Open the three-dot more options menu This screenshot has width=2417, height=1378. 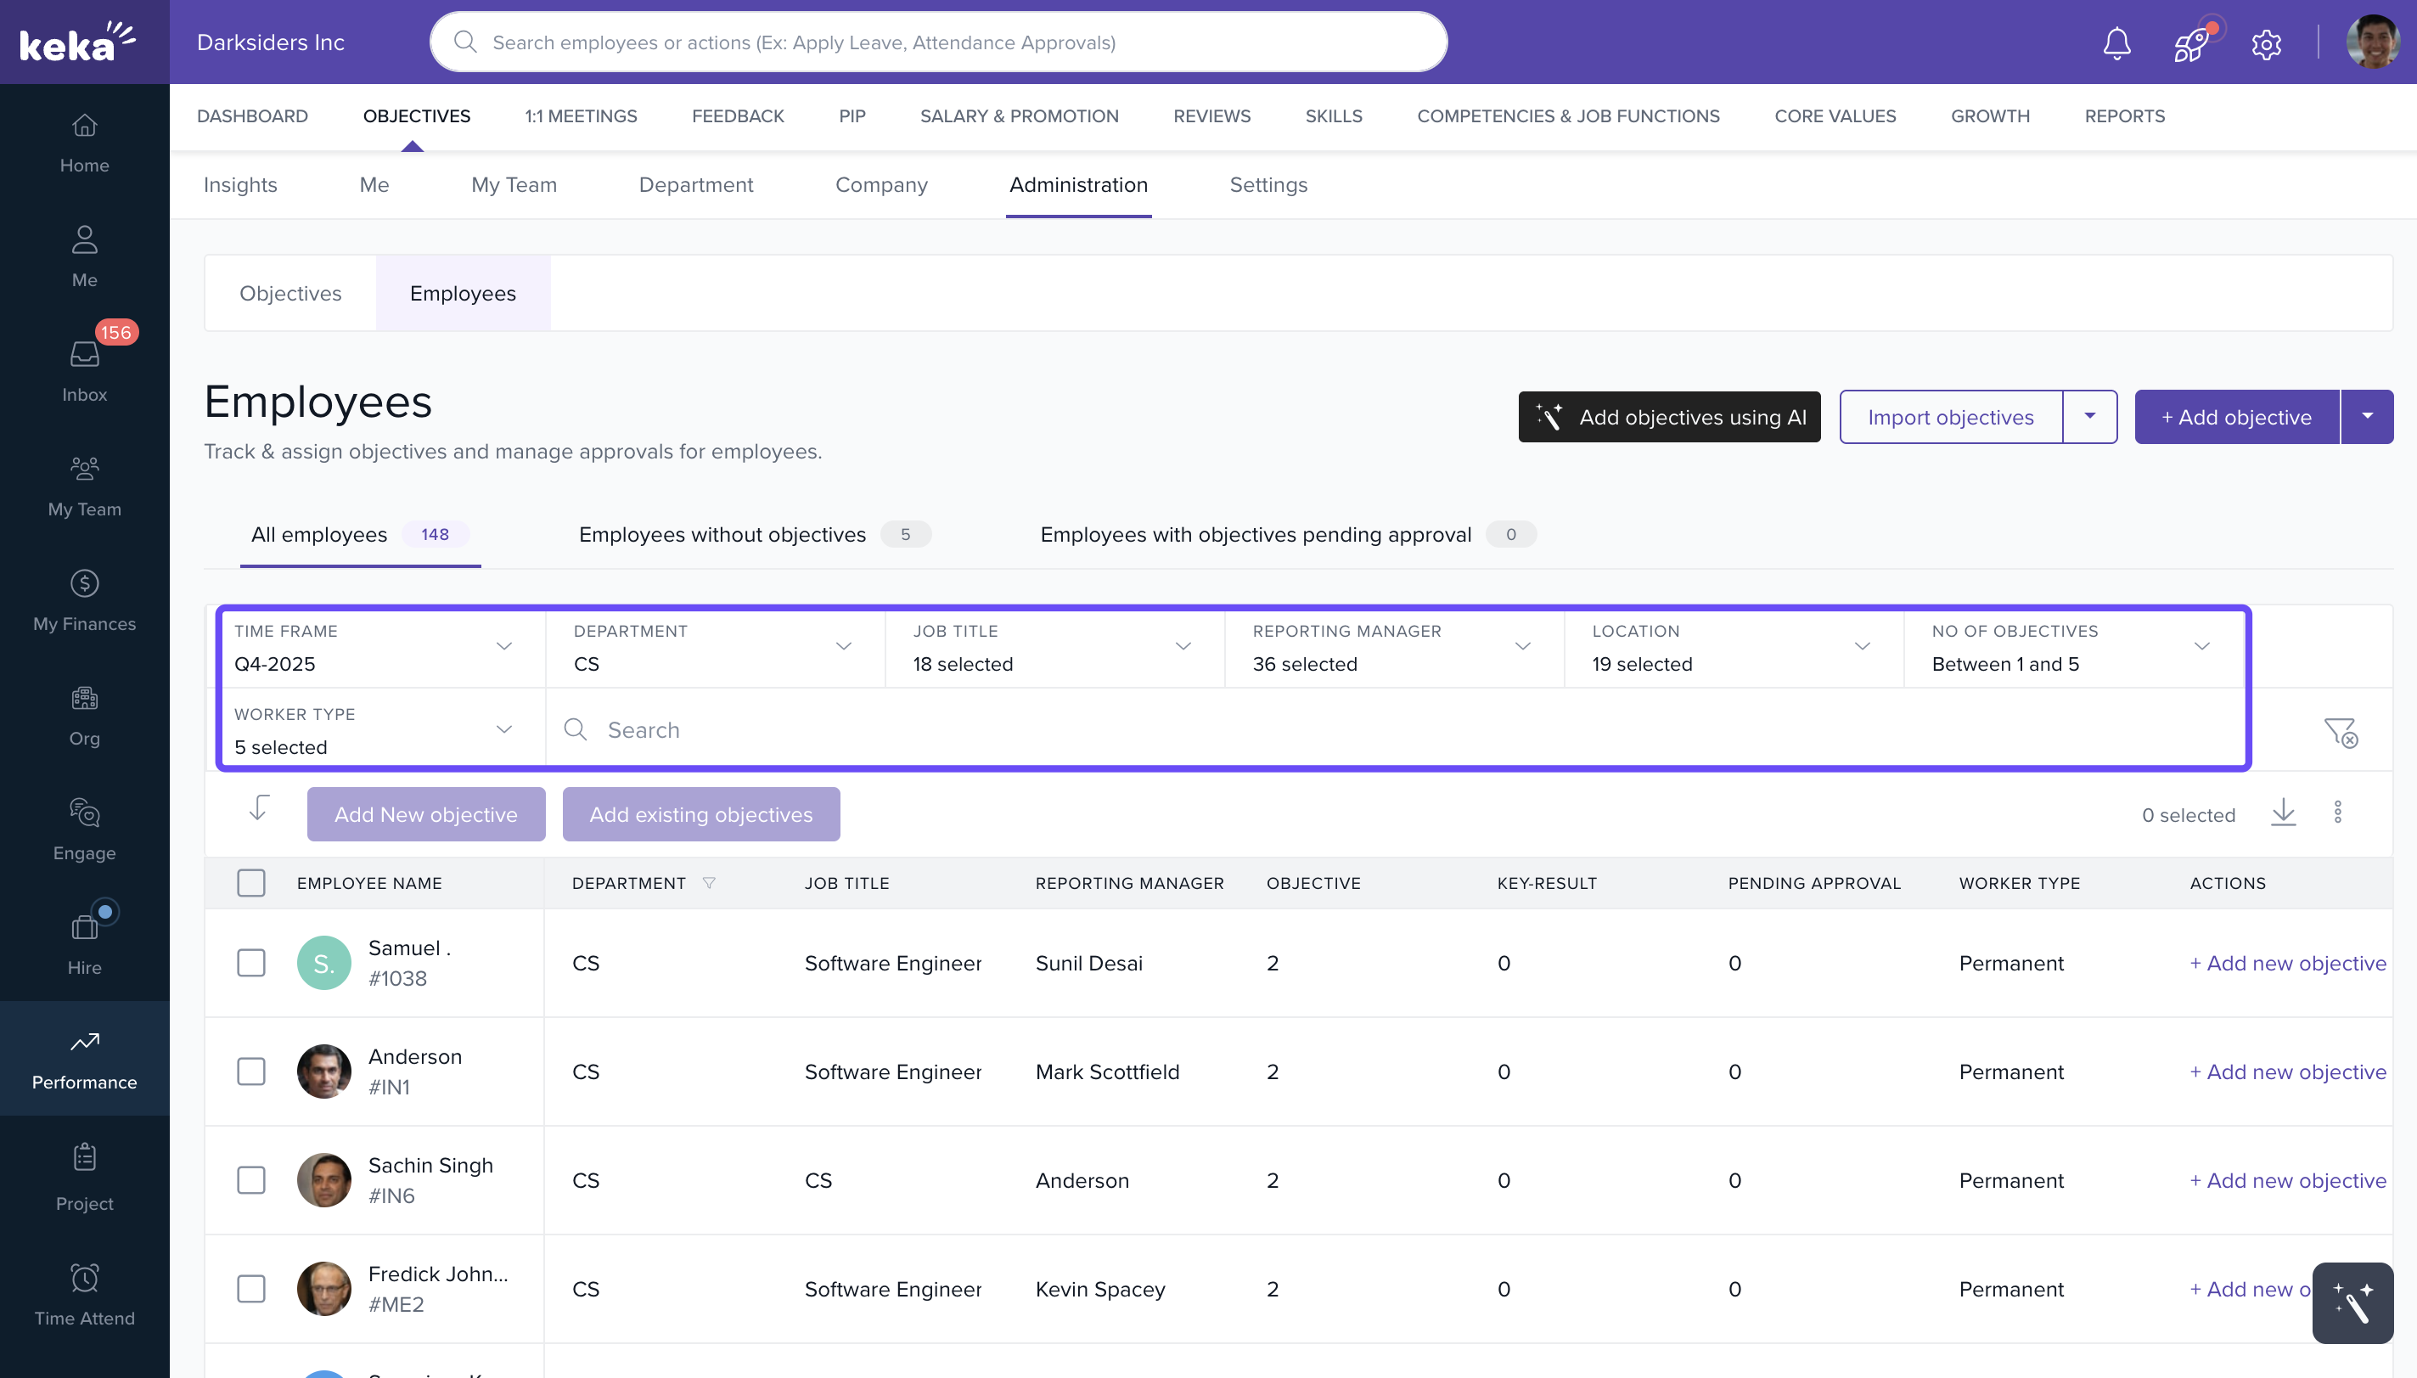click(x=2337, y=813)
